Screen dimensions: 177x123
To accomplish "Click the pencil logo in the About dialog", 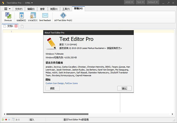I will tap(51, 44).
